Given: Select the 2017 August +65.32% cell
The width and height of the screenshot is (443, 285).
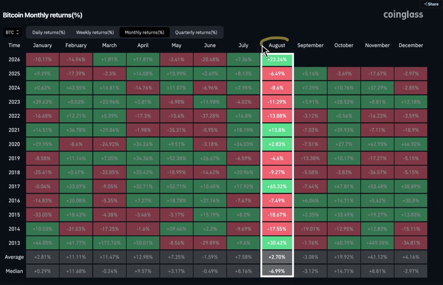Looking at the screenshot, I should point(277,186).
